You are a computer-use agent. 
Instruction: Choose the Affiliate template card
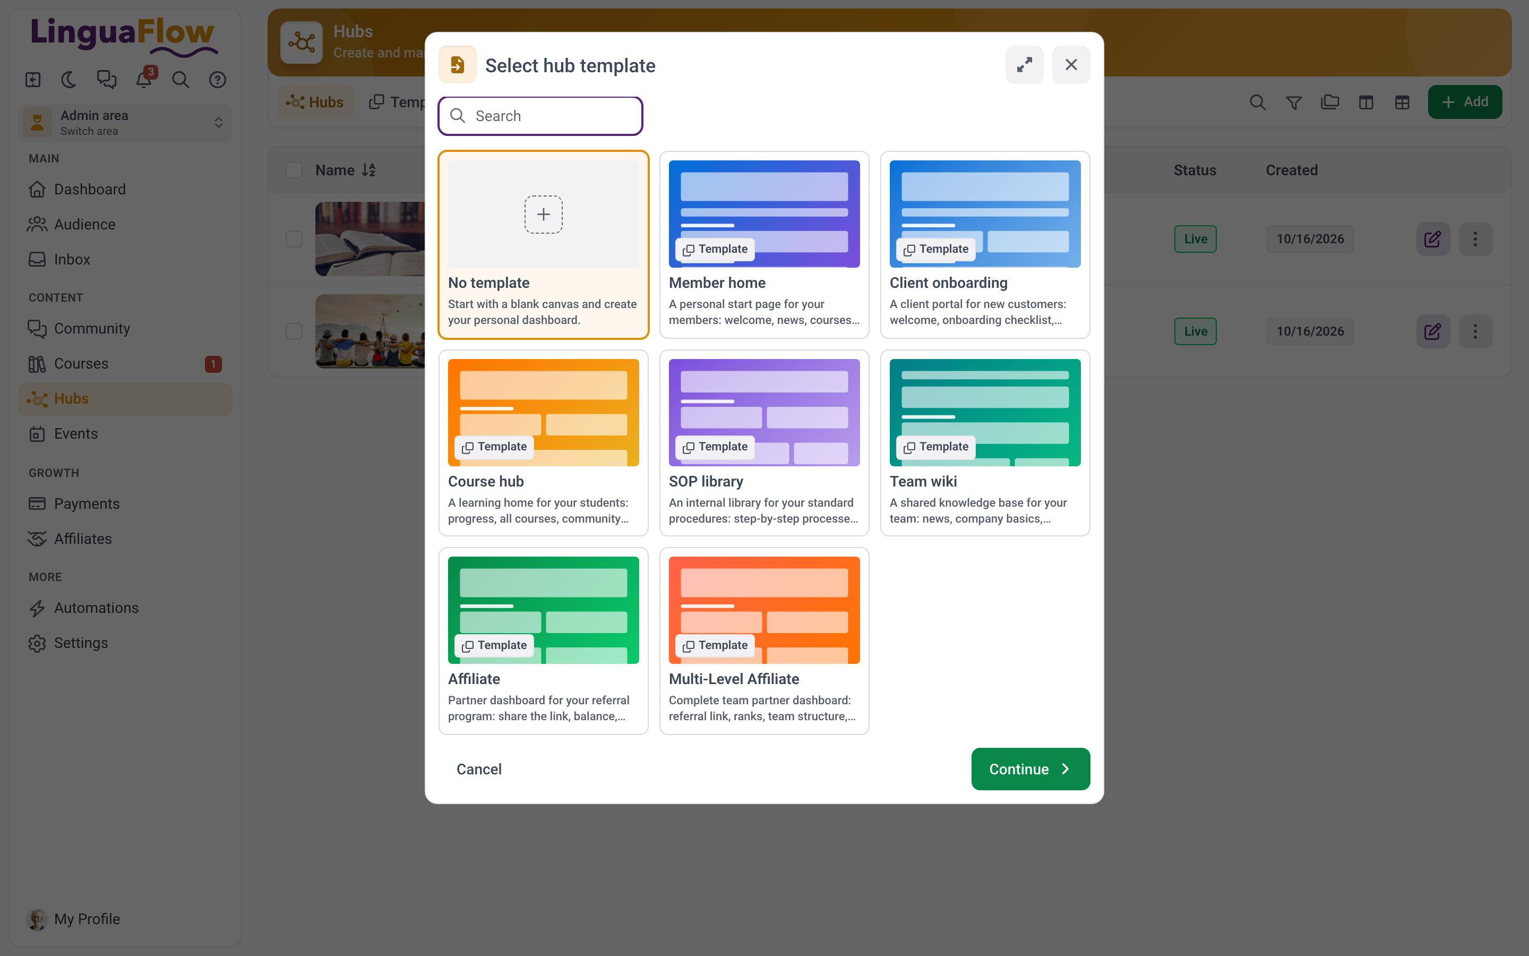[543, 641]
